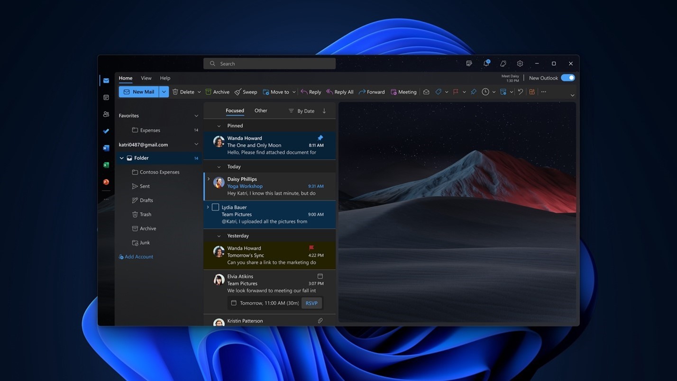Open Outlook settings gear
Viewport: 677px width, 381px height.
520,63
